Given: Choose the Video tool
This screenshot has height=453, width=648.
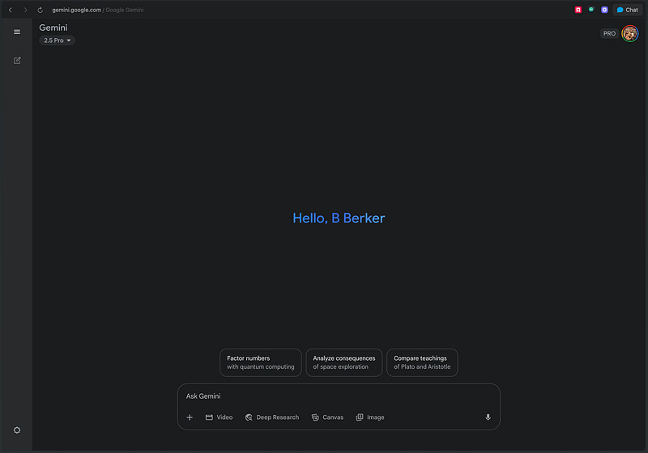Looking at the screenshot, I should 219,417.
